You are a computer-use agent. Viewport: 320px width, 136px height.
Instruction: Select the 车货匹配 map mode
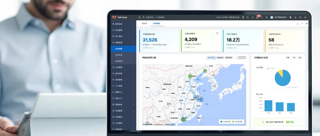pos(211,58)
